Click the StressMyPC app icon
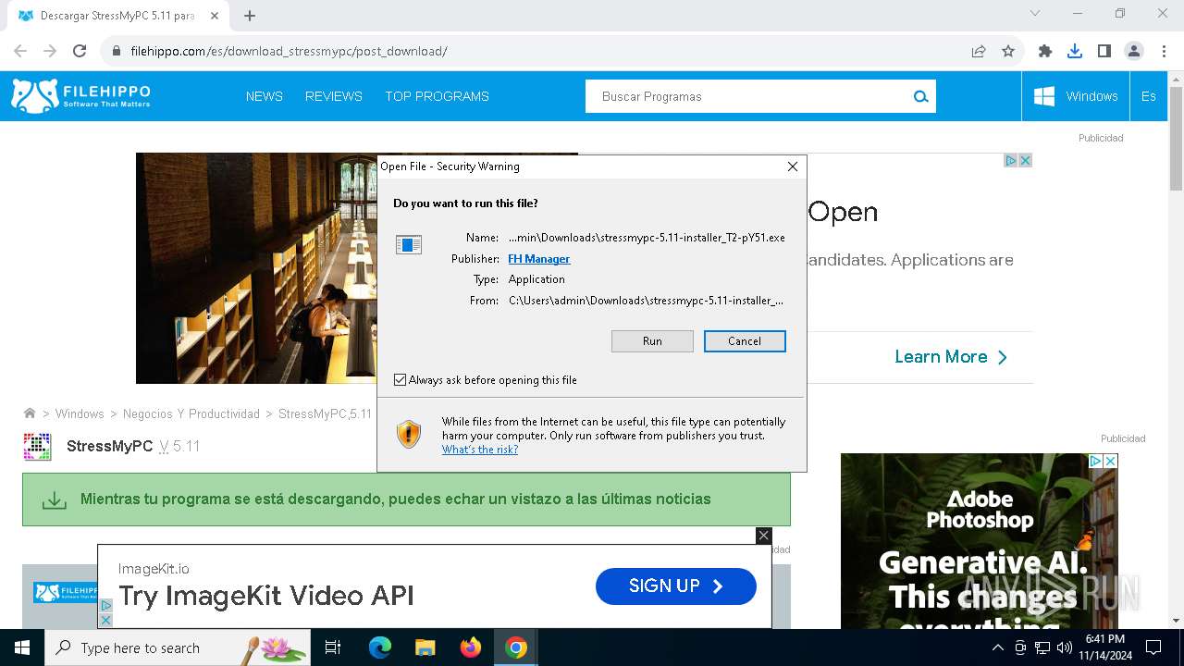 37,446
